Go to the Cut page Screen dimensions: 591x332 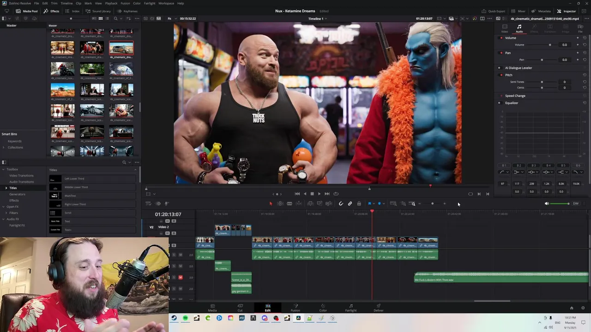click(x=240, y=308)
